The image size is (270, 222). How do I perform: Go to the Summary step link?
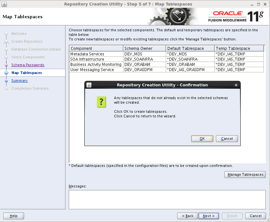20,81
